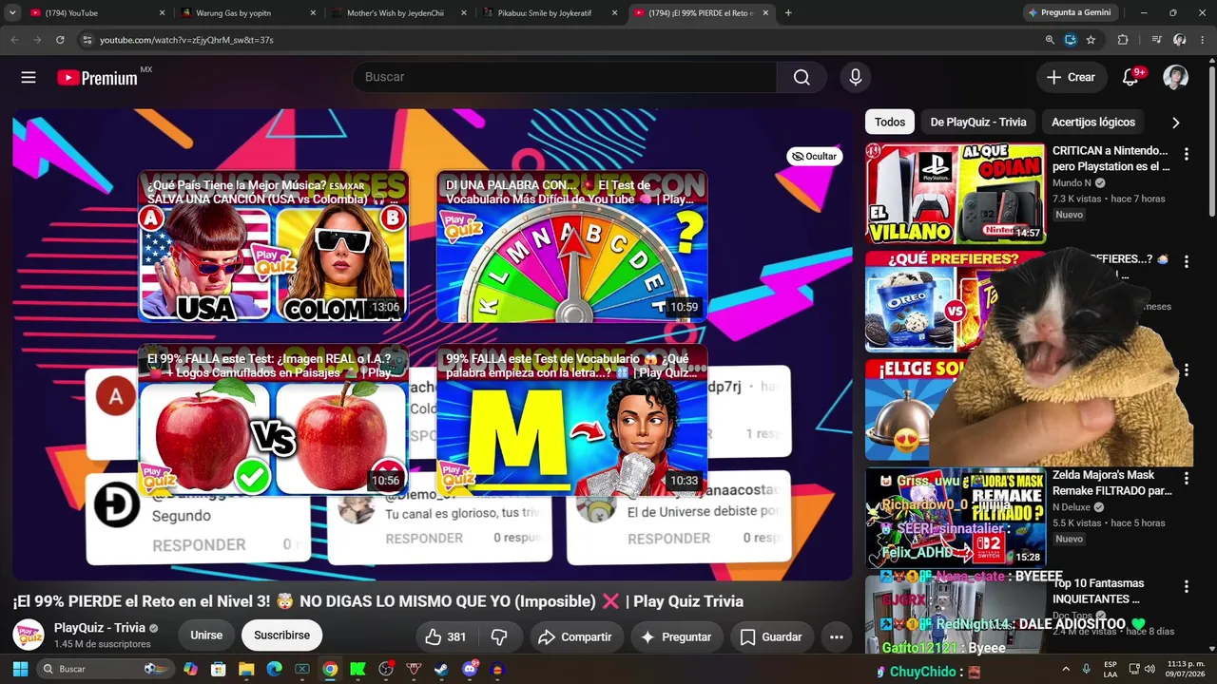Click the Preguntar AI button
Screen dimensions: 1217x684
pos(676,636)
